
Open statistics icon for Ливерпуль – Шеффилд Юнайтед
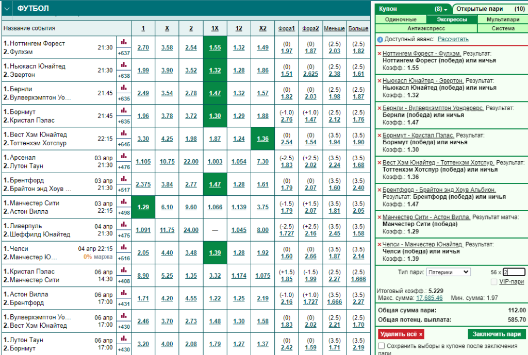pos(124,225)
